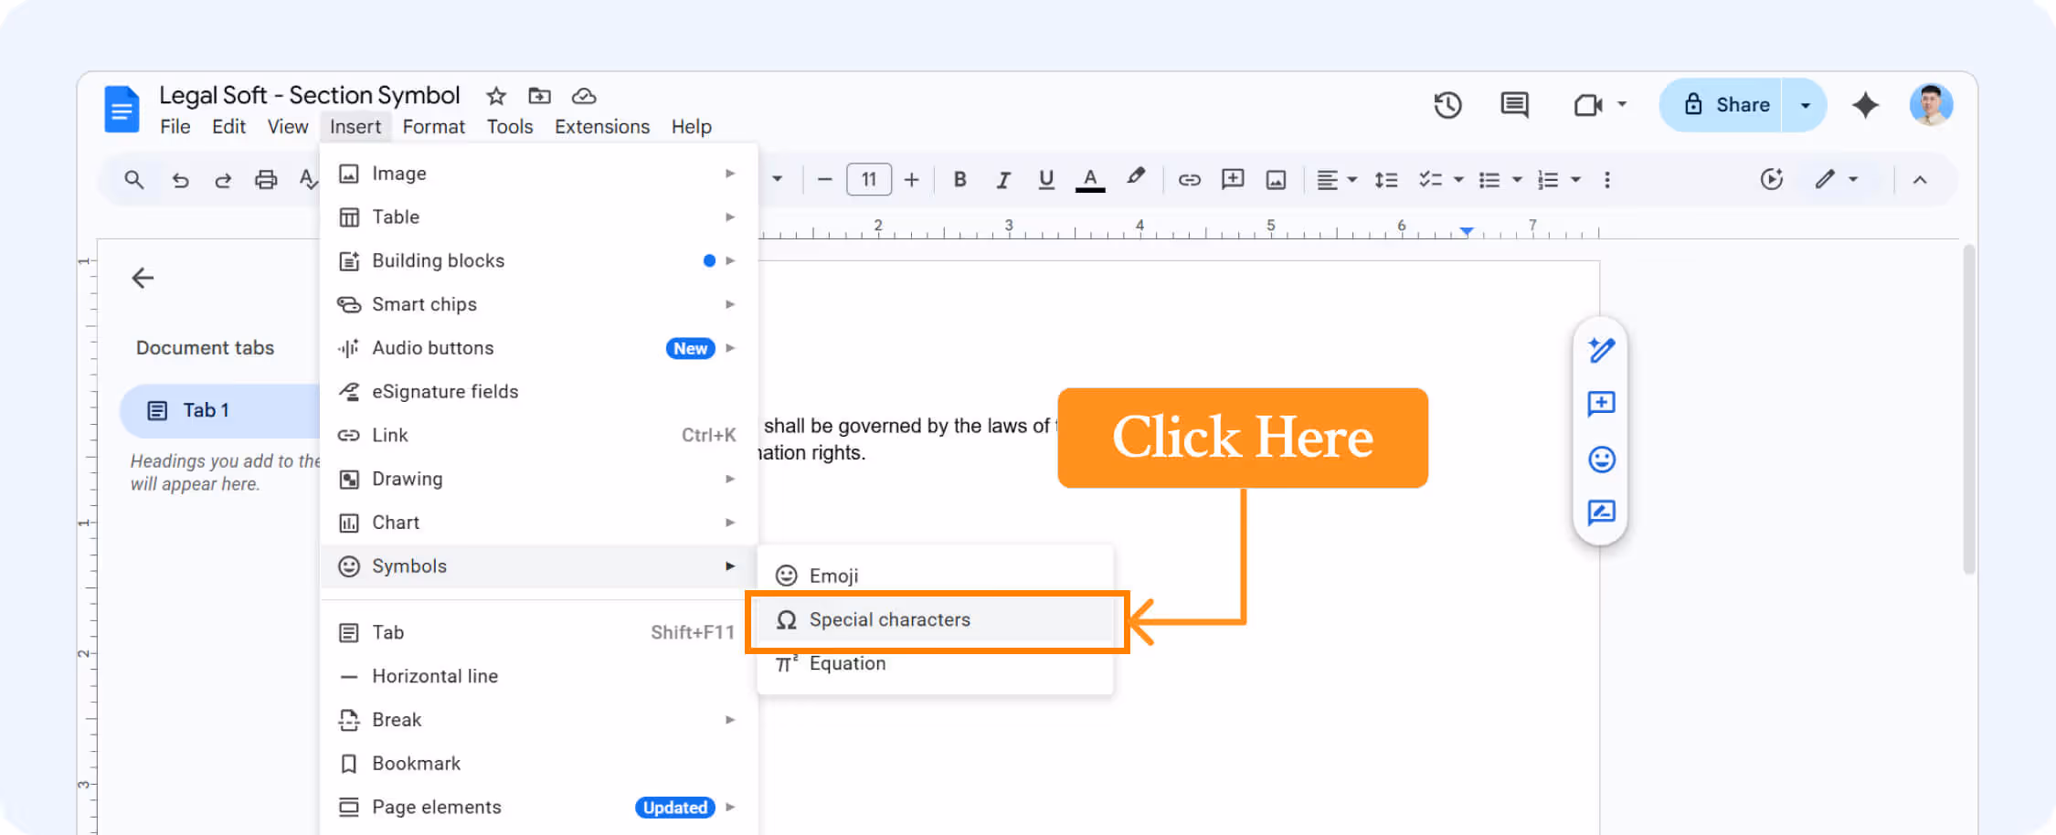Viewport: 2056px width, 835px height.
Task: Toggle underline formatting in the toolbar
Action: click(1046, 179)
